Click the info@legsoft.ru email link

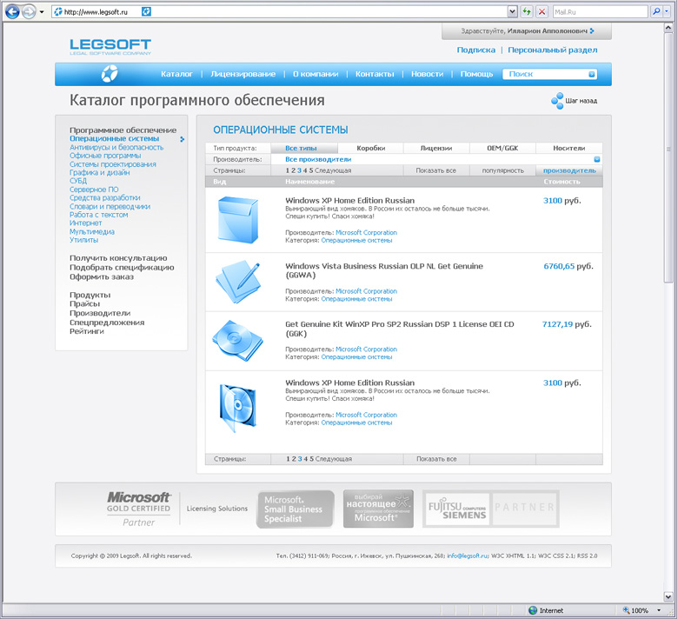point(468,556)
